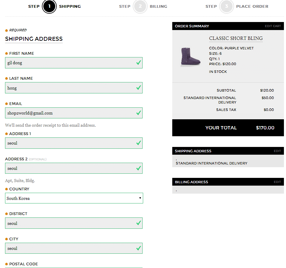
Task: Click the purple boot product thumbnail
Action: click(x=187, y=57)
